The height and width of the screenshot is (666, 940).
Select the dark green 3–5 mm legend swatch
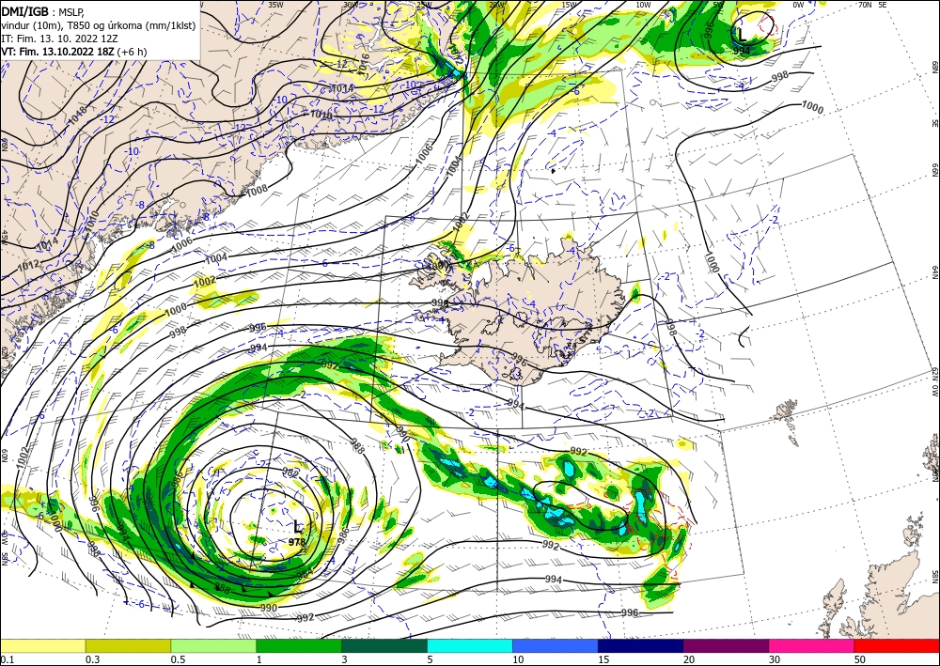pos(384,645)
